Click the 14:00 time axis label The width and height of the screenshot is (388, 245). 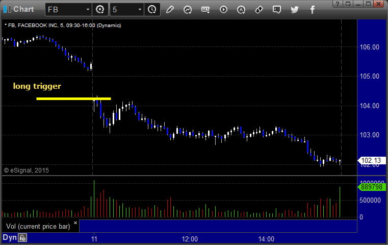click(x=266, y=239)
